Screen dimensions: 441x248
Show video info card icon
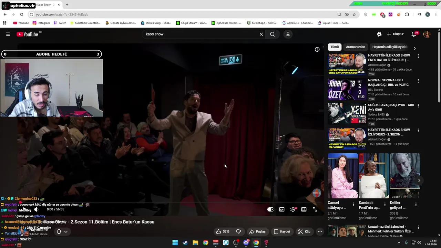click(317, 49)
